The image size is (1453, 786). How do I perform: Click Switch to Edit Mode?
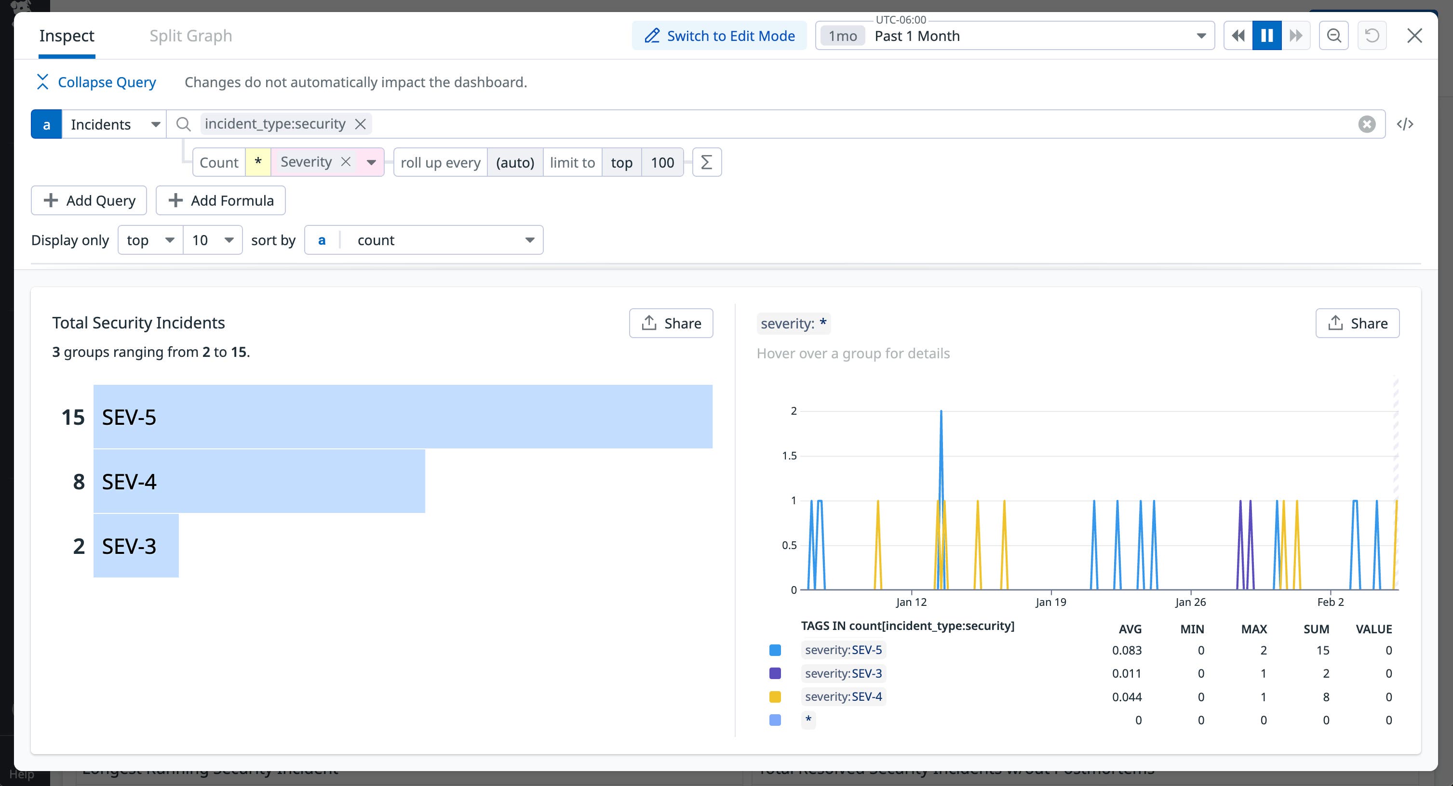point(719,35)
